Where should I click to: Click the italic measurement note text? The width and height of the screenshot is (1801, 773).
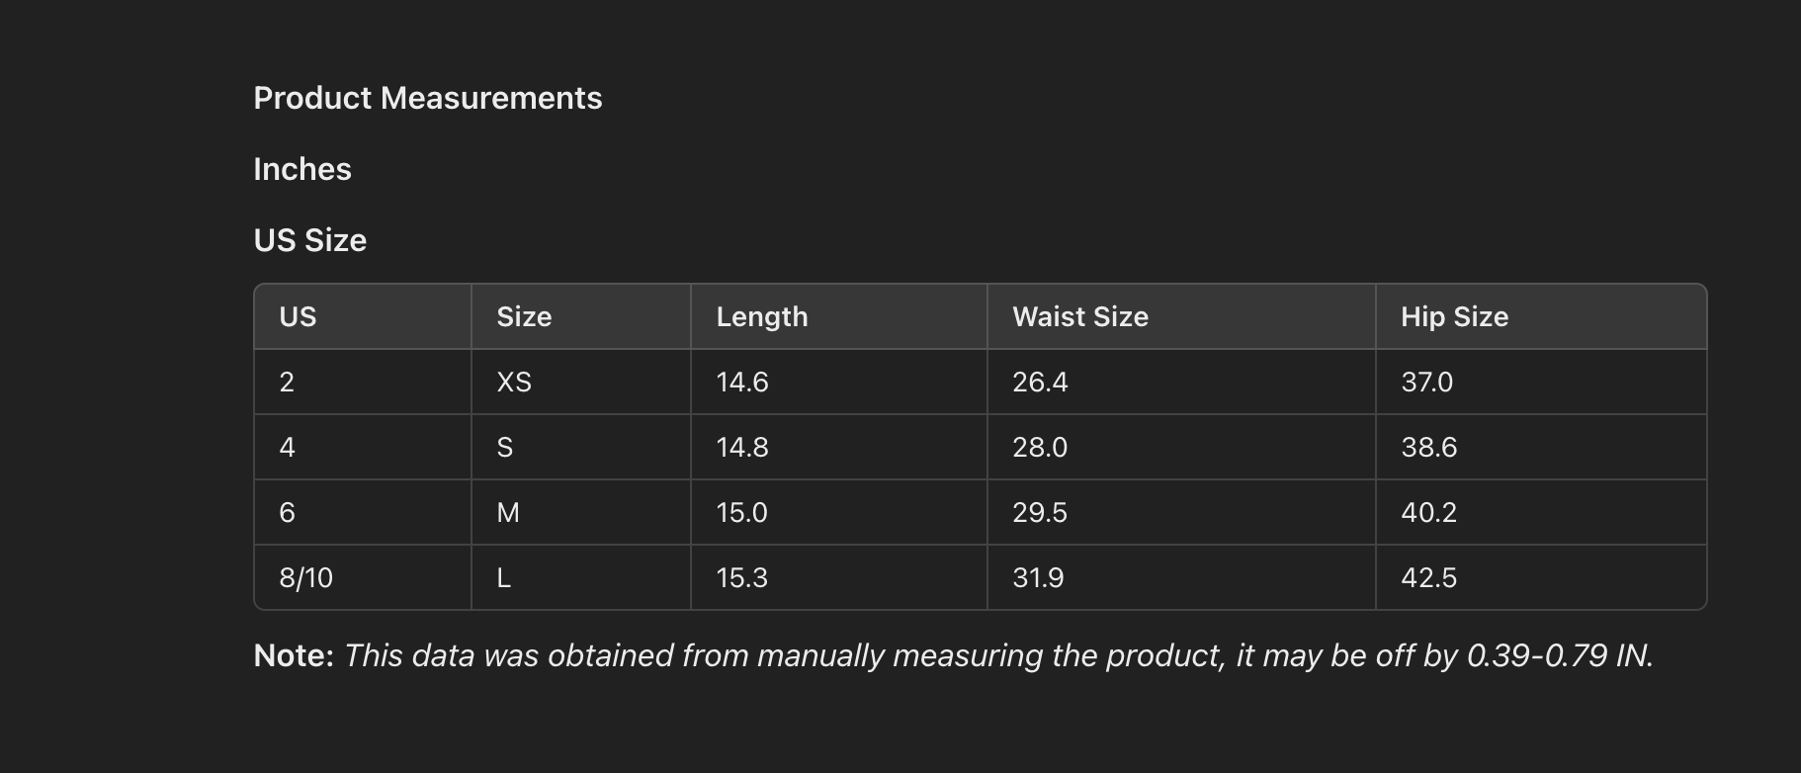[x=998, y=655]
